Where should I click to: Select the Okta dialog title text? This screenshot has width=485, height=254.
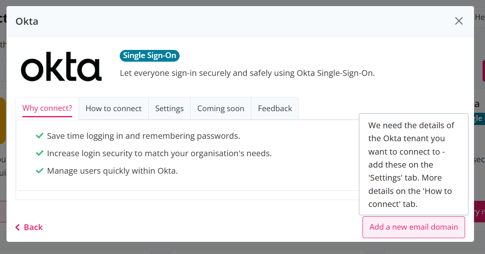click(x=27, y=21)
